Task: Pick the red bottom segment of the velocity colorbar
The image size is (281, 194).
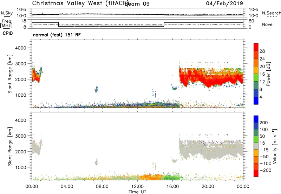Action: pos(256,173)
